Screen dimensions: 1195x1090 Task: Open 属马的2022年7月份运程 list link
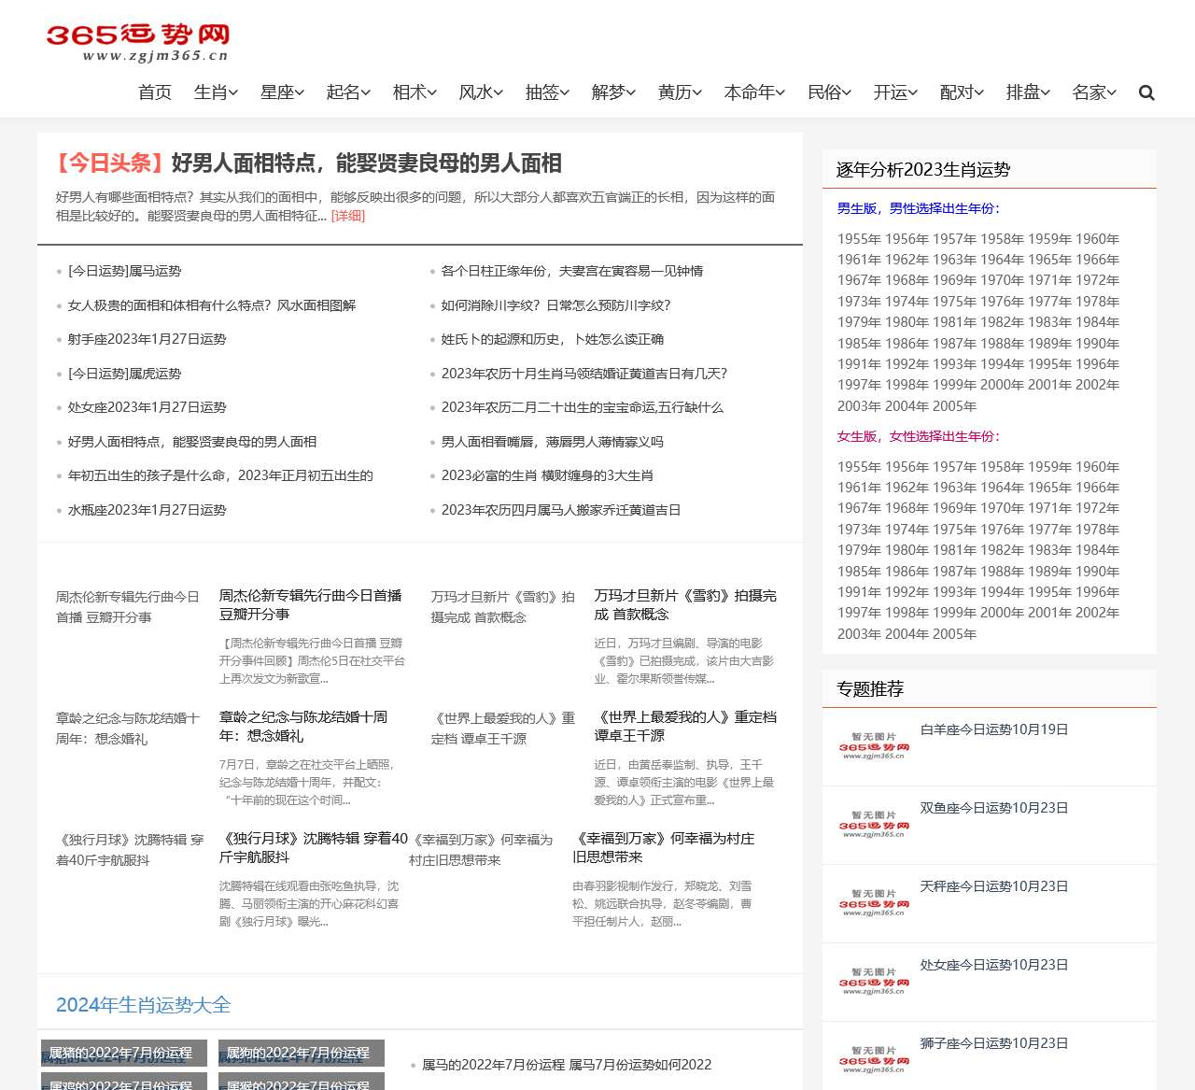[567, 1065]
